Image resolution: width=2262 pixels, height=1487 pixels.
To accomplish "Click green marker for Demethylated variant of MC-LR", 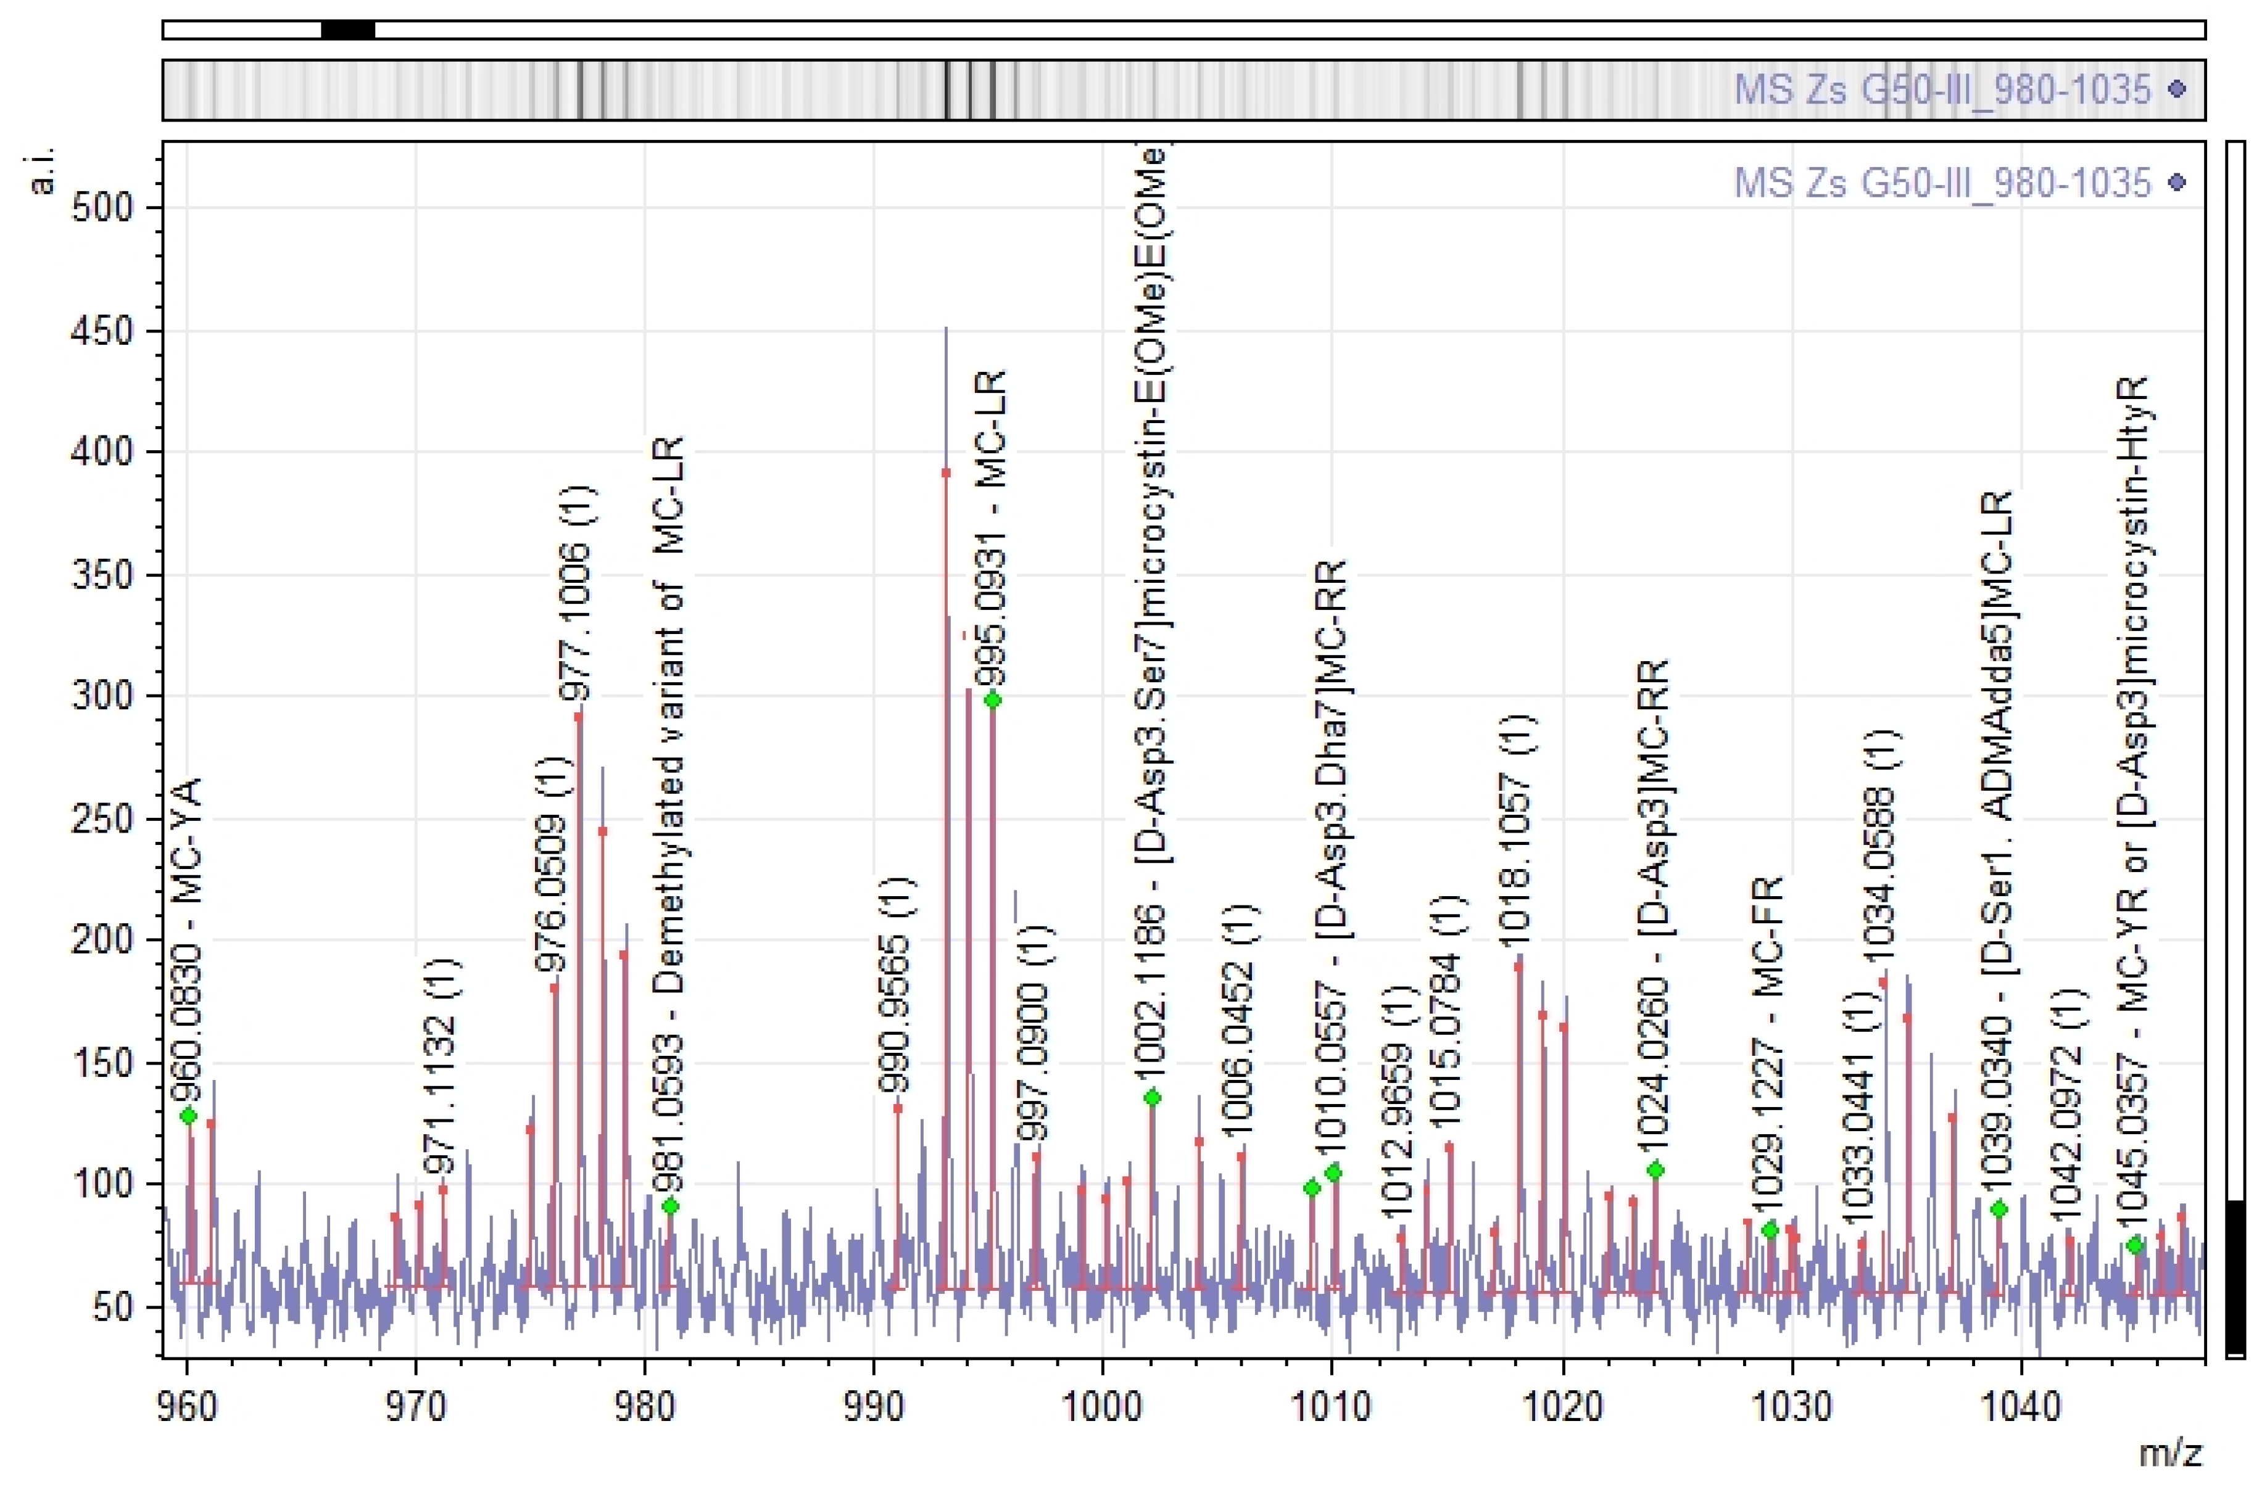I will click(x=670, y=1207).
